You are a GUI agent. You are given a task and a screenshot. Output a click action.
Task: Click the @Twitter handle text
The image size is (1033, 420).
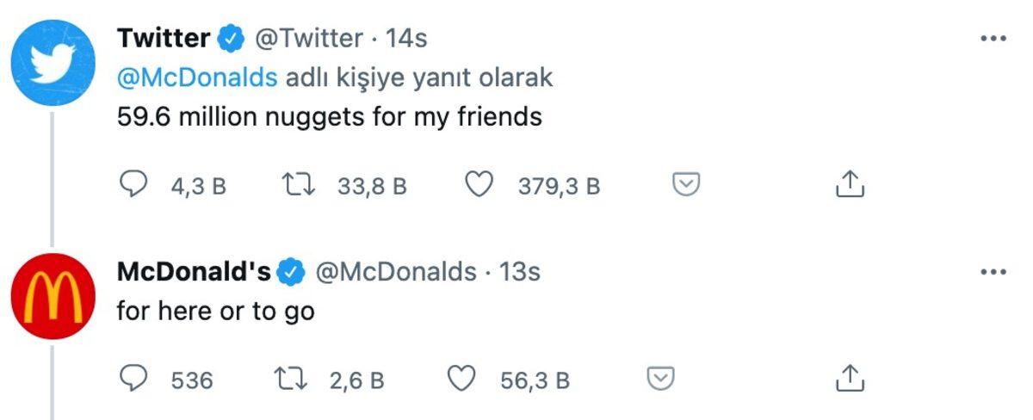[307, 39]
